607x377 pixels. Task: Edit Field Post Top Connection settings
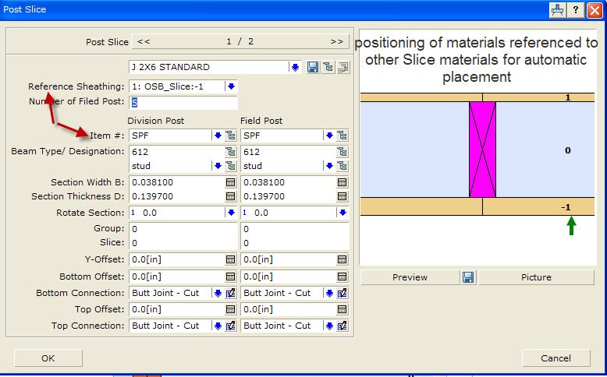(343, 326)
